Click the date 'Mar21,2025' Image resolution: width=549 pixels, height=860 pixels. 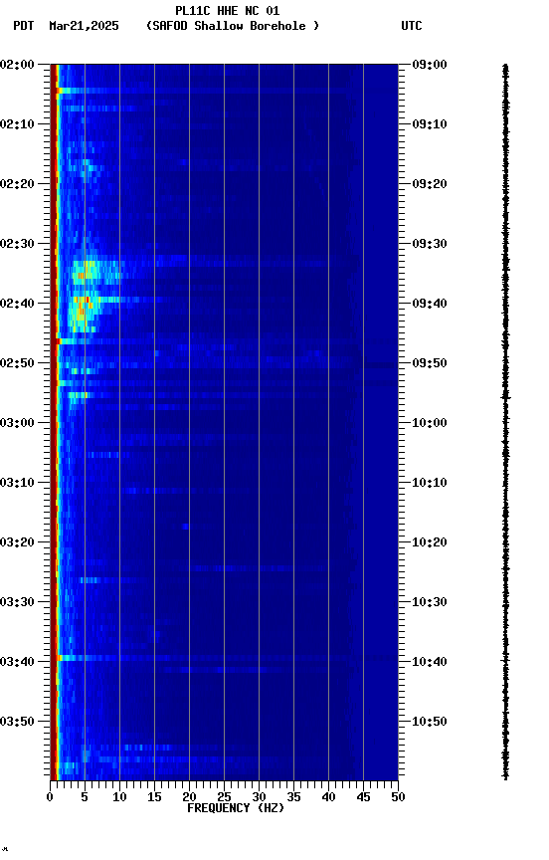84,26
